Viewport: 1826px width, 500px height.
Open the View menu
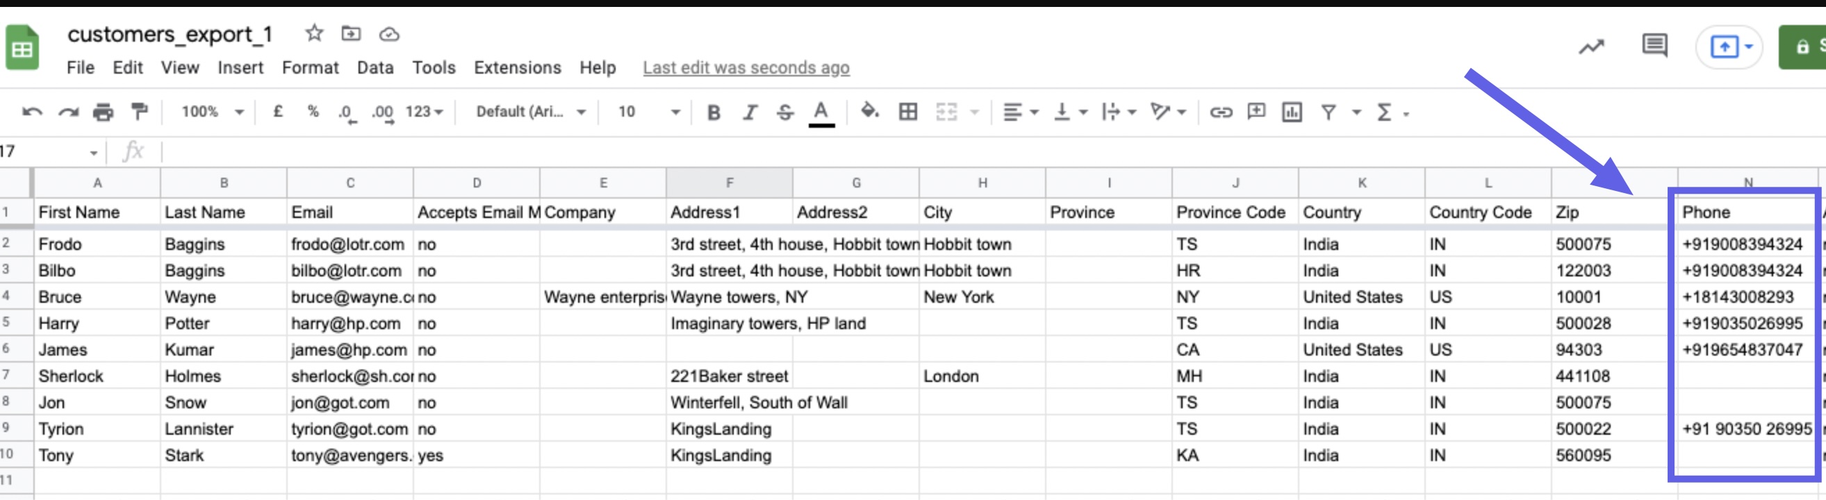pyautogui.click(x=179, y=67)
